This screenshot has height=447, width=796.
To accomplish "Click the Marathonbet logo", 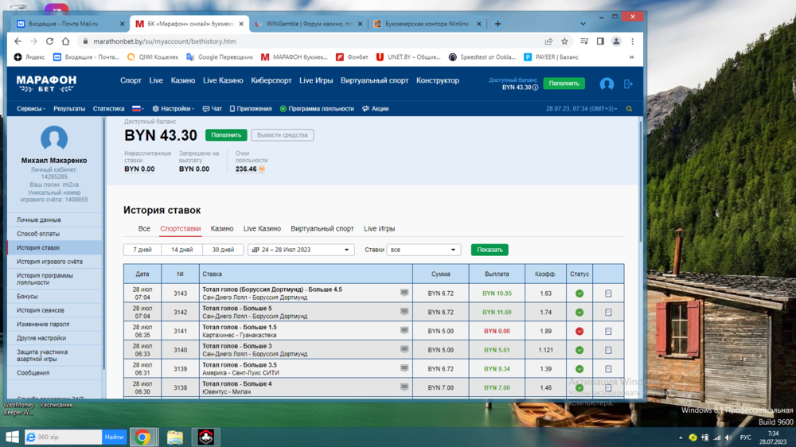I will (x=46, y=84).
